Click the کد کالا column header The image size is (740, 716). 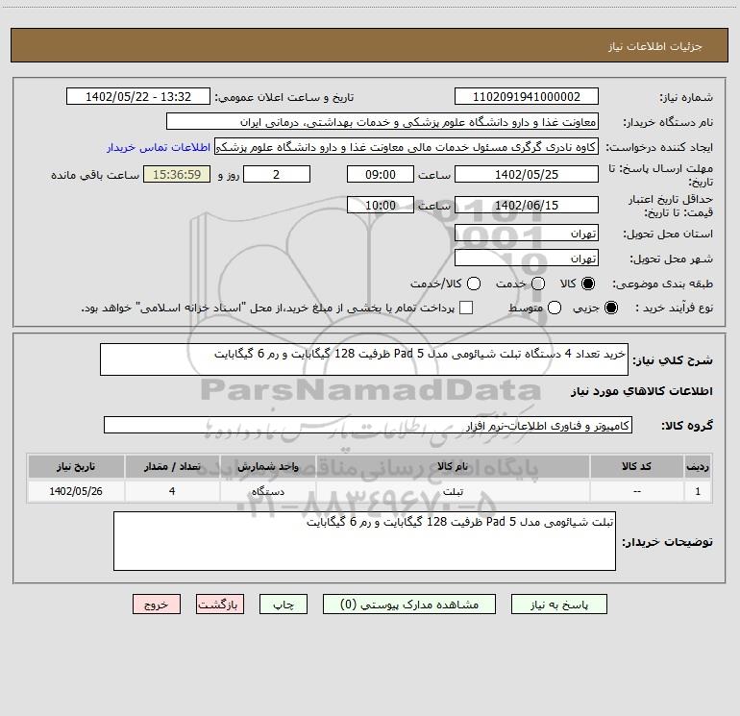(636, 466)
